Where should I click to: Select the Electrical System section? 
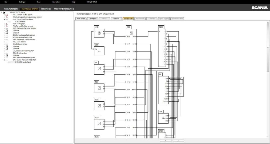[x=30, y=9]
